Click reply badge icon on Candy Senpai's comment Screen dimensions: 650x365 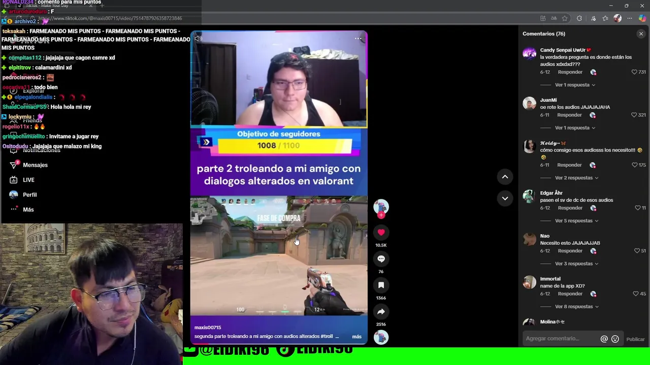coord(593,72)
